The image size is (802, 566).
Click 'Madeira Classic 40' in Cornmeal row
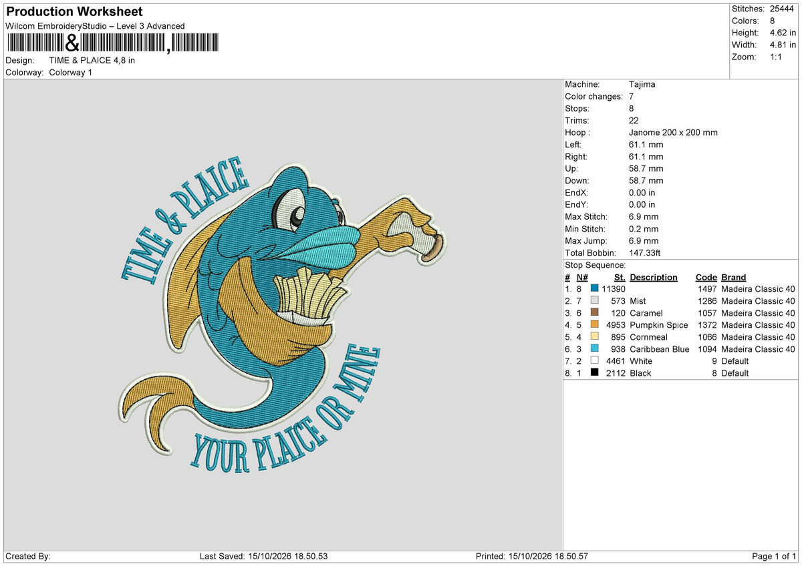point(759,337)
